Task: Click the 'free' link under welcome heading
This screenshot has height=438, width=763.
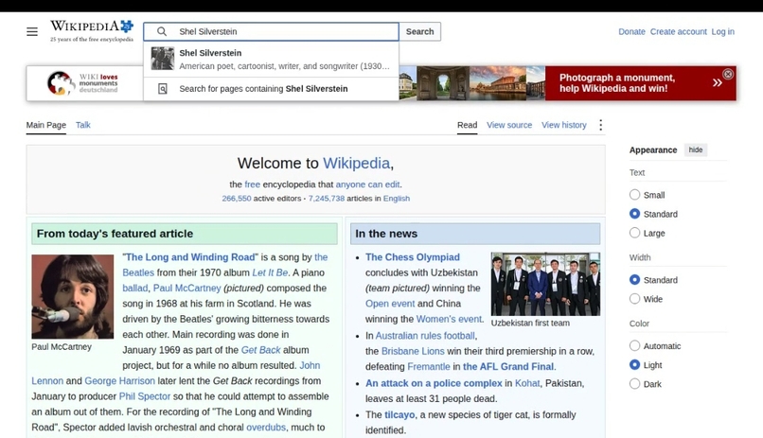Action: 252,184
